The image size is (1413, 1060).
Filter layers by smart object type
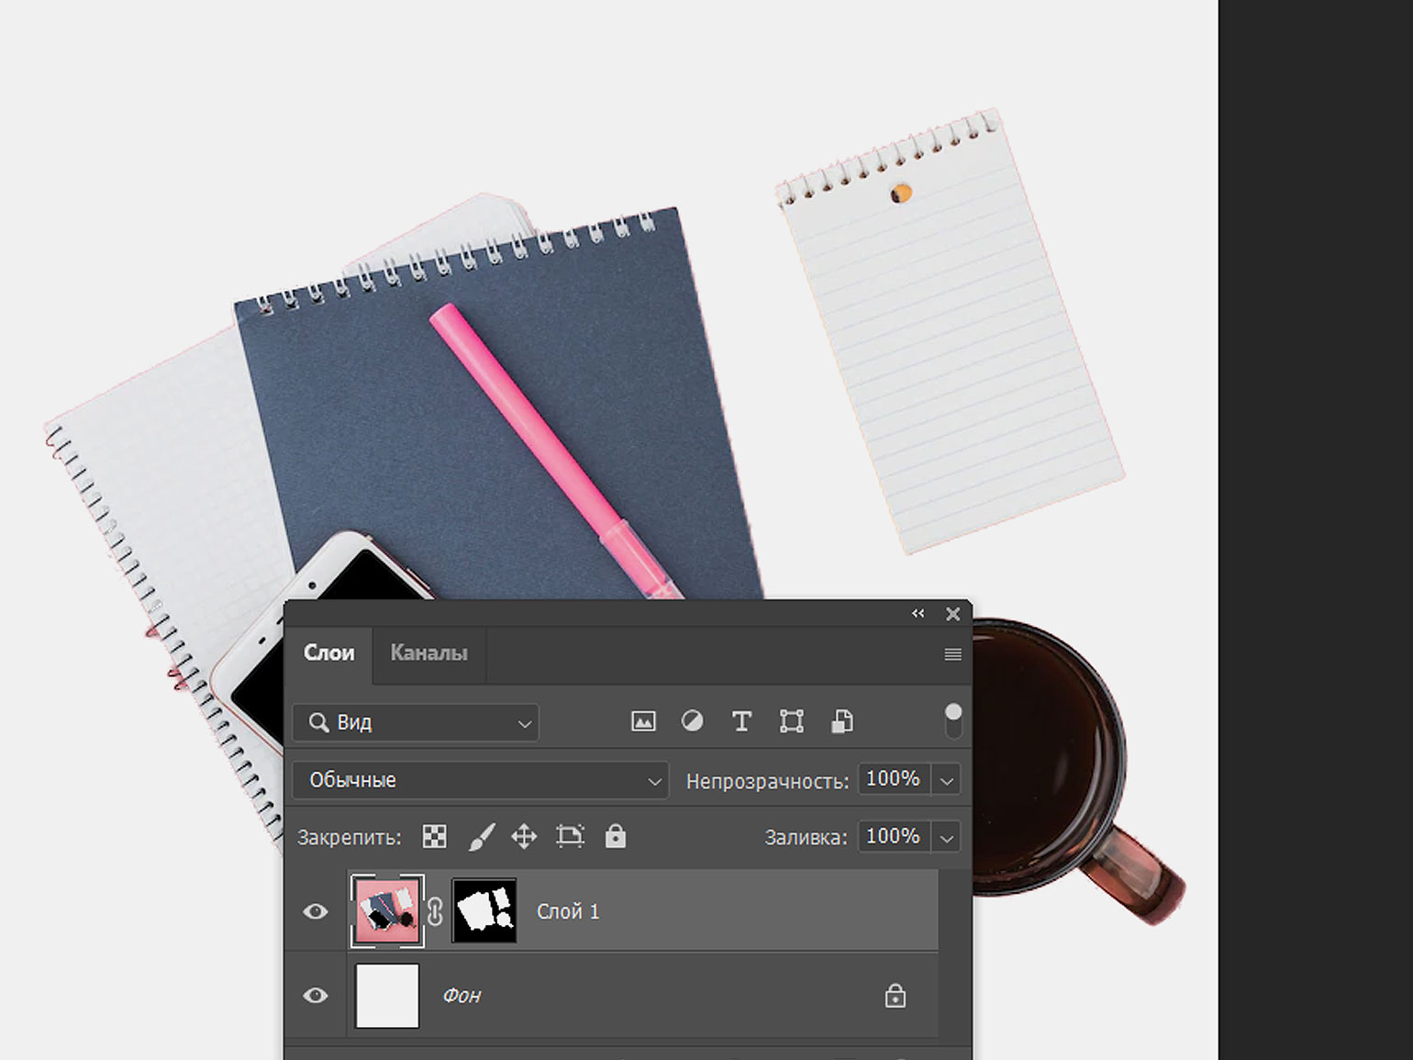841,722
